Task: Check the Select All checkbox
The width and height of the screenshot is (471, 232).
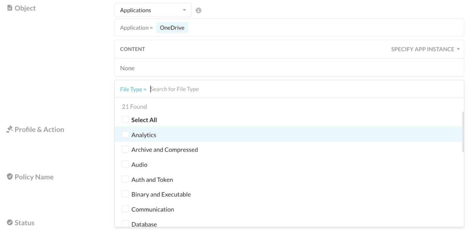Action: (x=125, y=119)
